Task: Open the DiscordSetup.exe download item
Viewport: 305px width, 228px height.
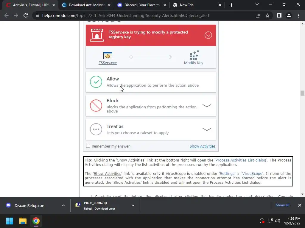Action: [29, 205]
